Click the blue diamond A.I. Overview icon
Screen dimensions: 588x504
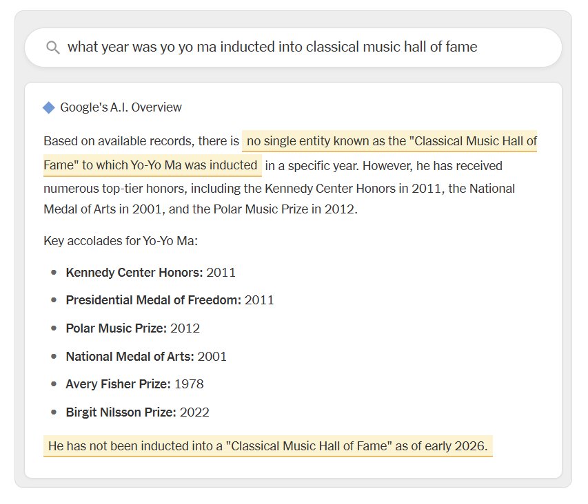tap(49, 107)
